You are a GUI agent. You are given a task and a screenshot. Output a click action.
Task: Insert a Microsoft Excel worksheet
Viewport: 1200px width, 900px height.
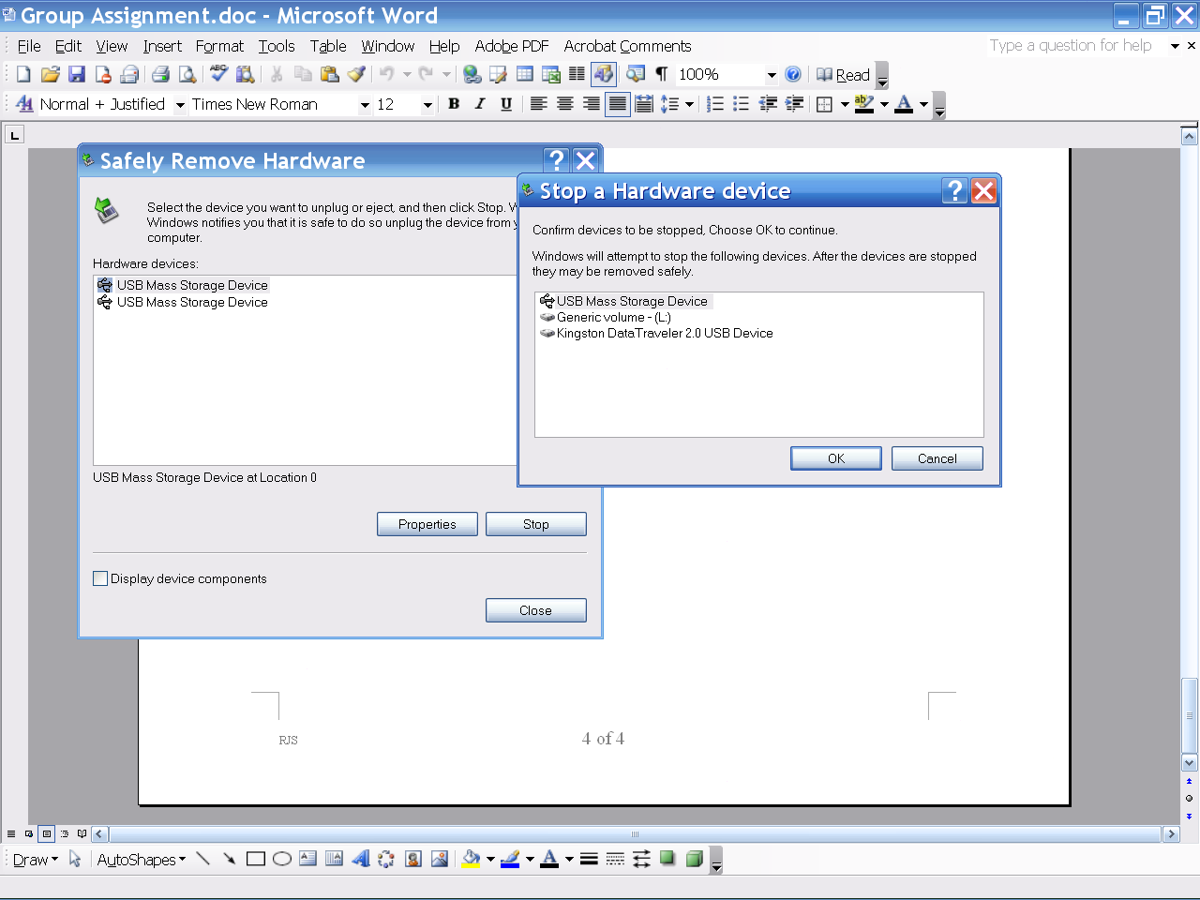pyautogui.click(x=551, y=74)
